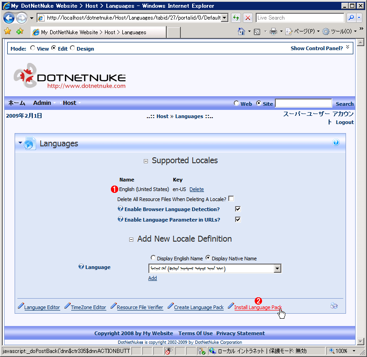This screenshot has width=367, height=357.
Task: Open the Host menu
Action: click(x=69, y=103)
